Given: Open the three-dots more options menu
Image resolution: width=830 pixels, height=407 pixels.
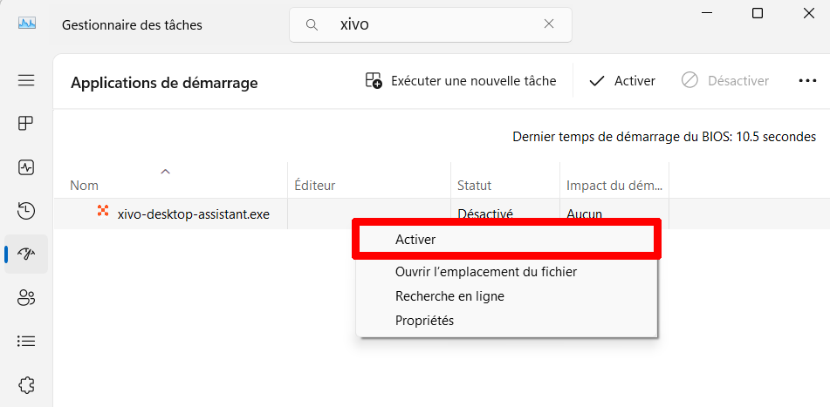Looking at the screenshot, I should click(x=806, y=81).
